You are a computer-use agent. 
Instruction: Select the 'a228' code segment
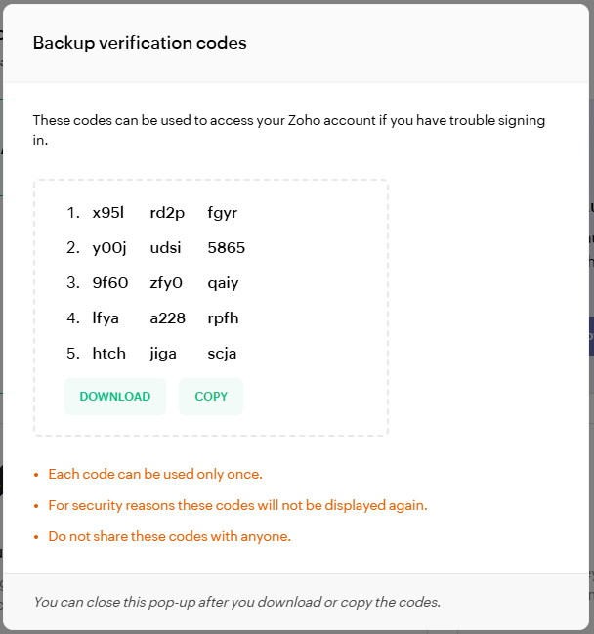167,318
